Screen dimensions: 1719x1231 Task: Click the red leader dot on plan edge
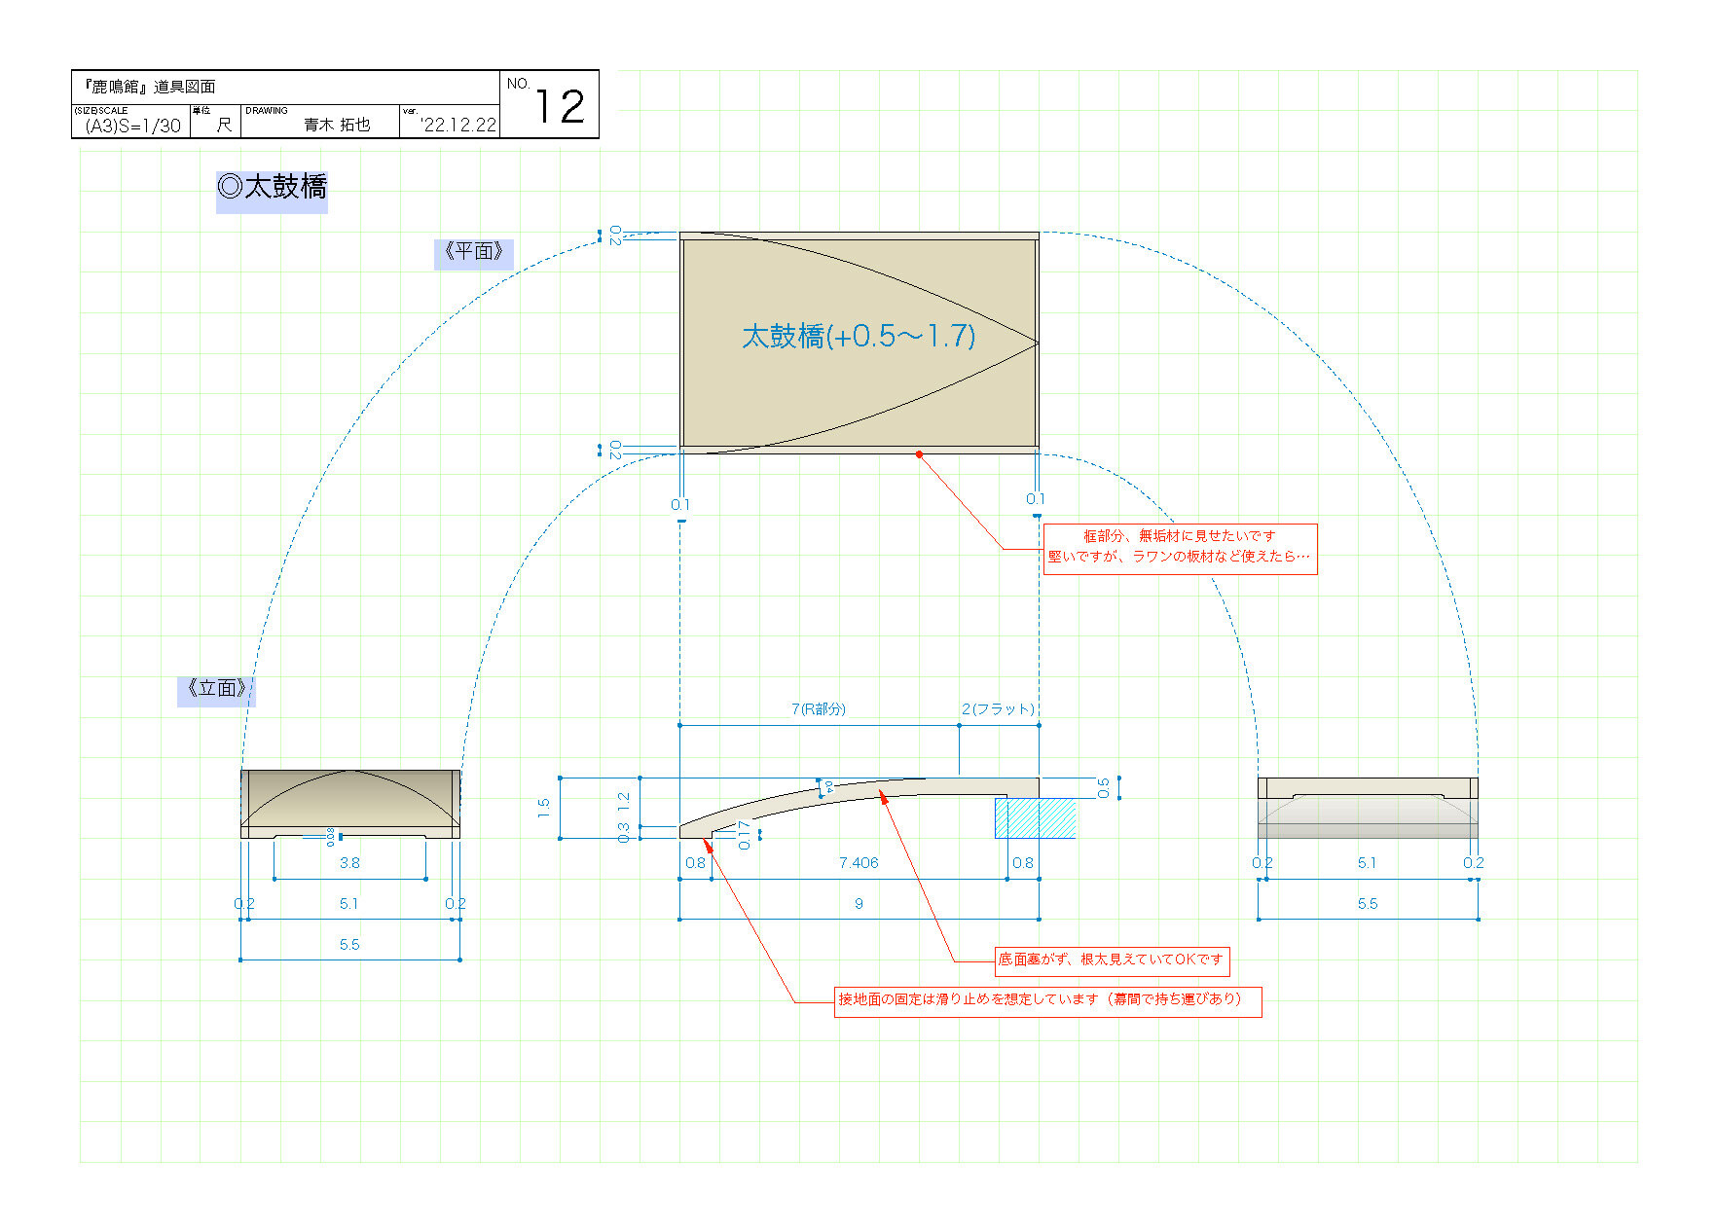click(918, 454)
